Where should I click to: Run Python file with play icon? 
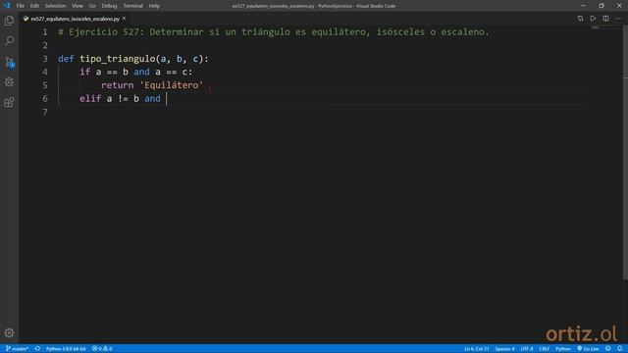[x=593, y=19]
